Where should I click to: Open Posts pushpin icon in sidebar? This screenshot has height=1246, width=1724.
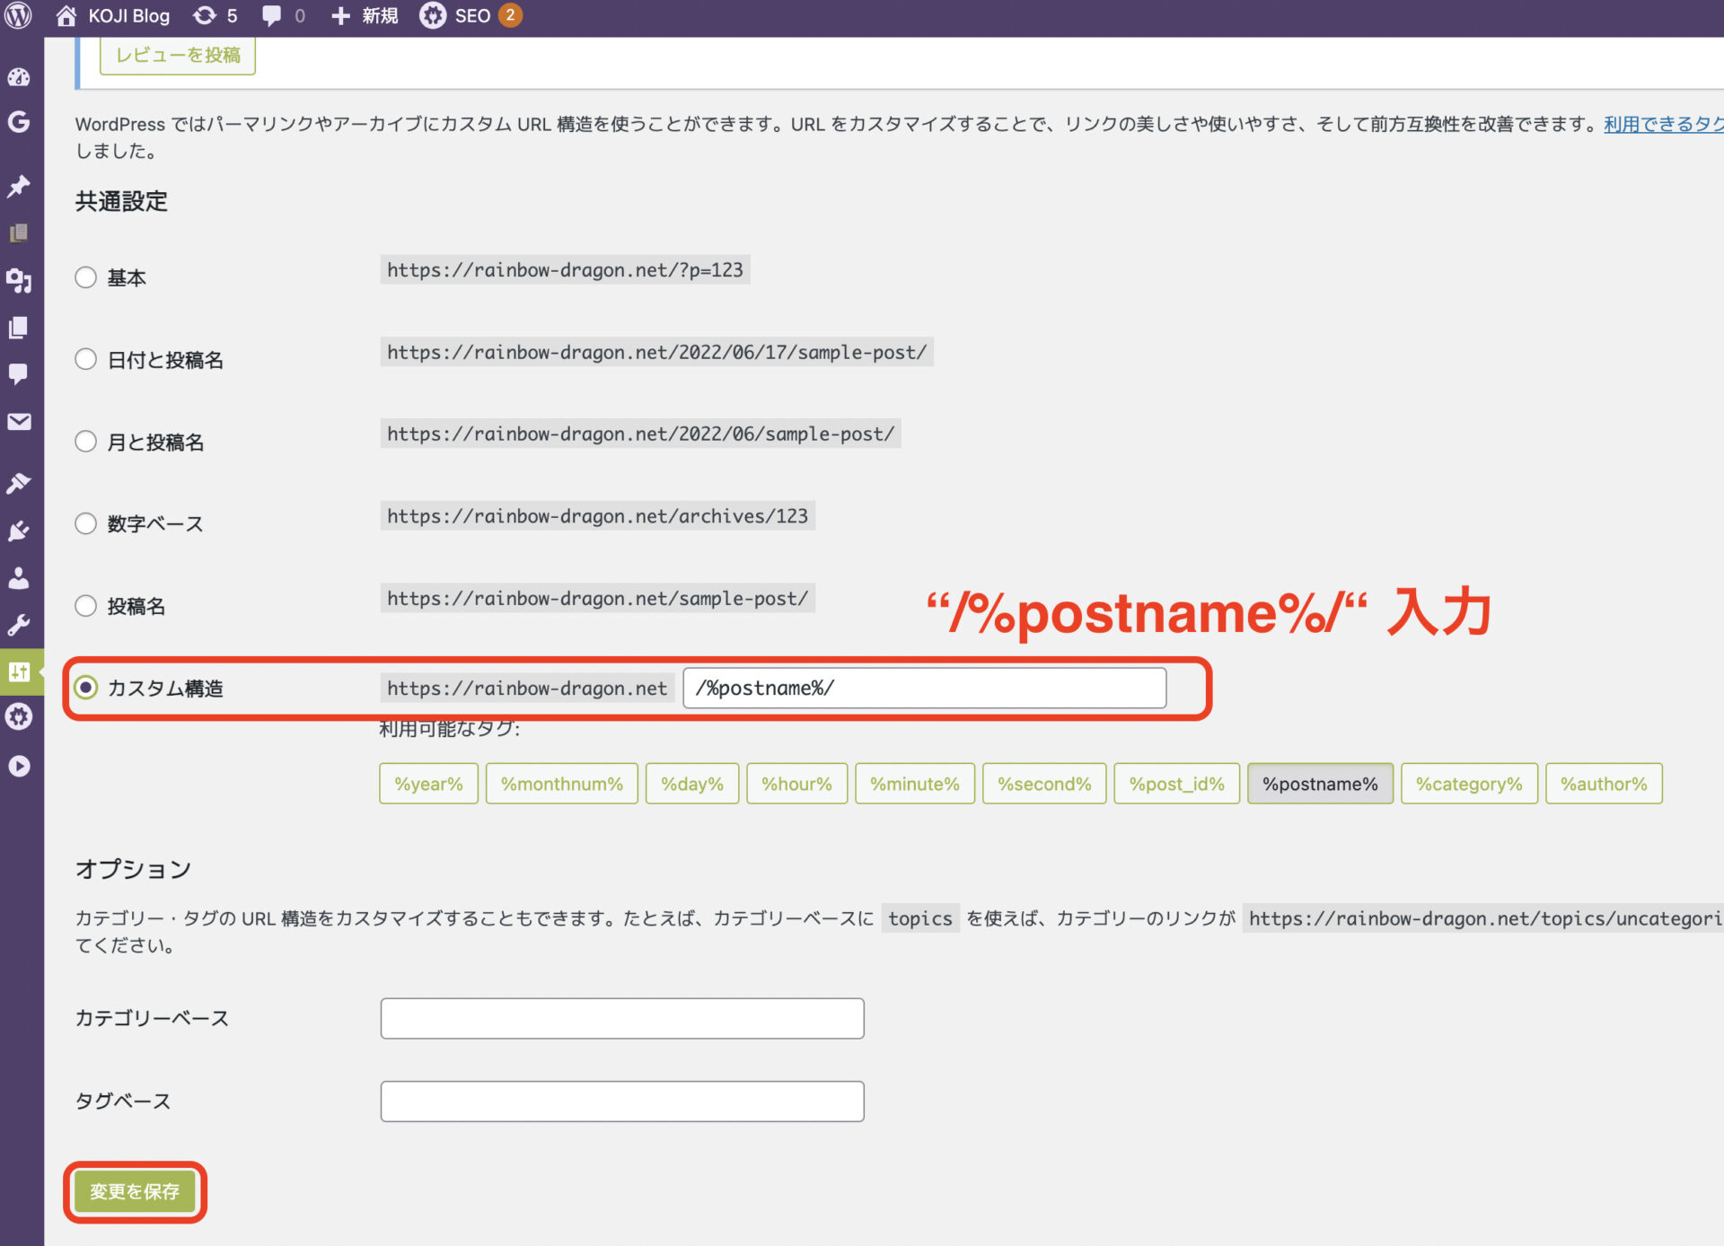coord(19,186)
